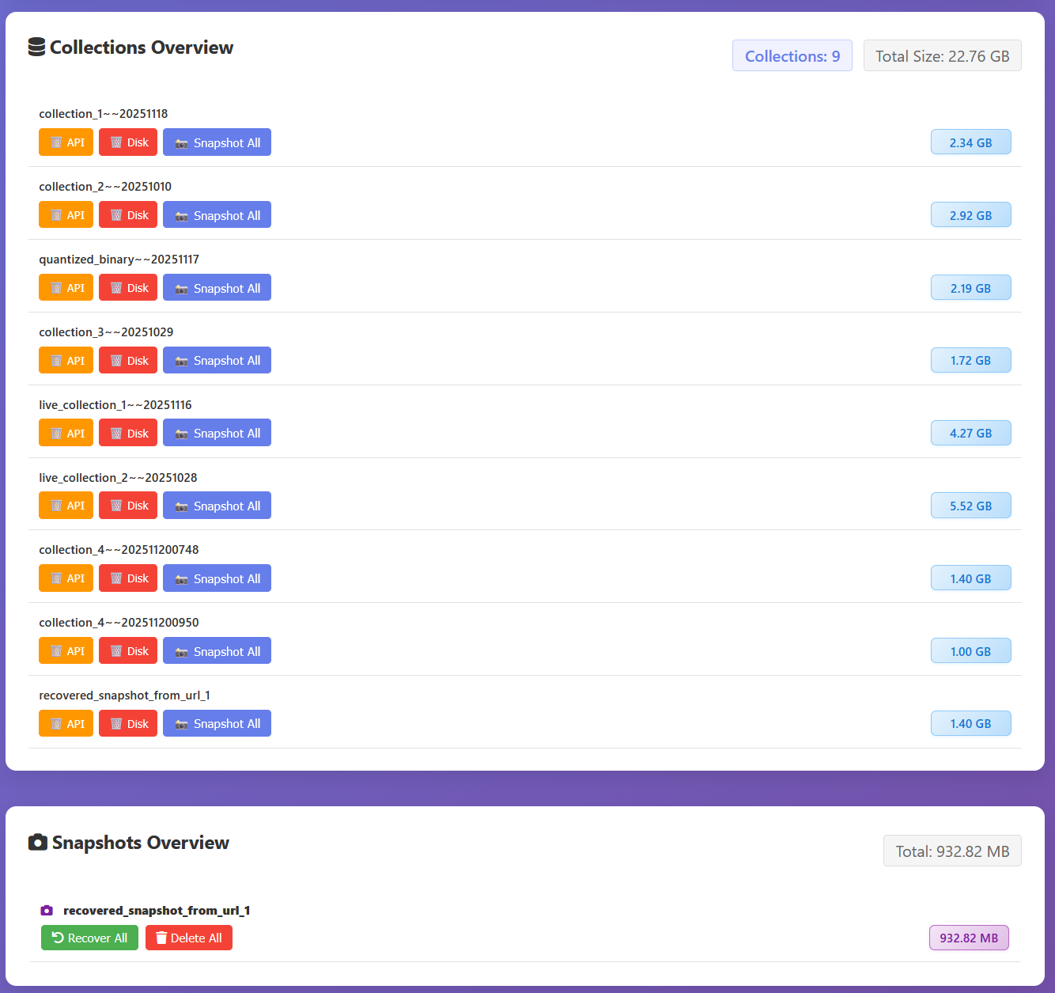Screen dimensions: 1055x993
Task: Click the Total: 932.82 MB label
Action: (952, 851)
